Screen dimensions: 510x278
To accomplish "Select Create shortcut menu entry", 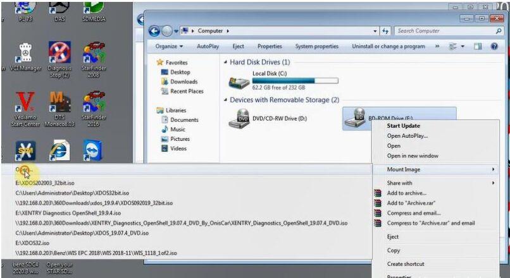I will tap(406, 264).
